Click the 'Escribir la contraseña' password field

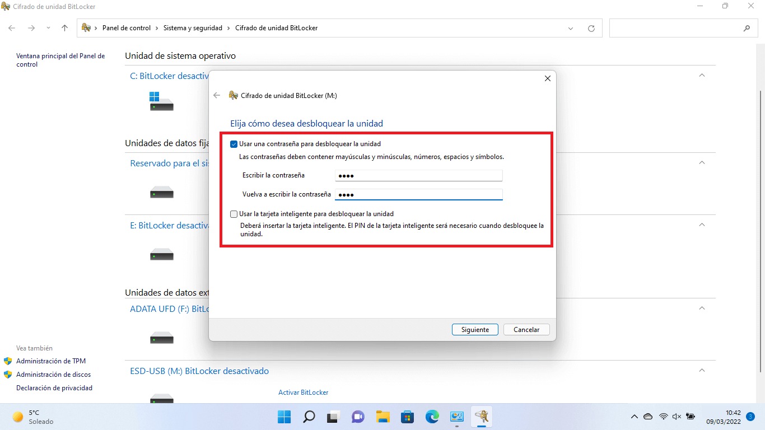tap(418, 176)
